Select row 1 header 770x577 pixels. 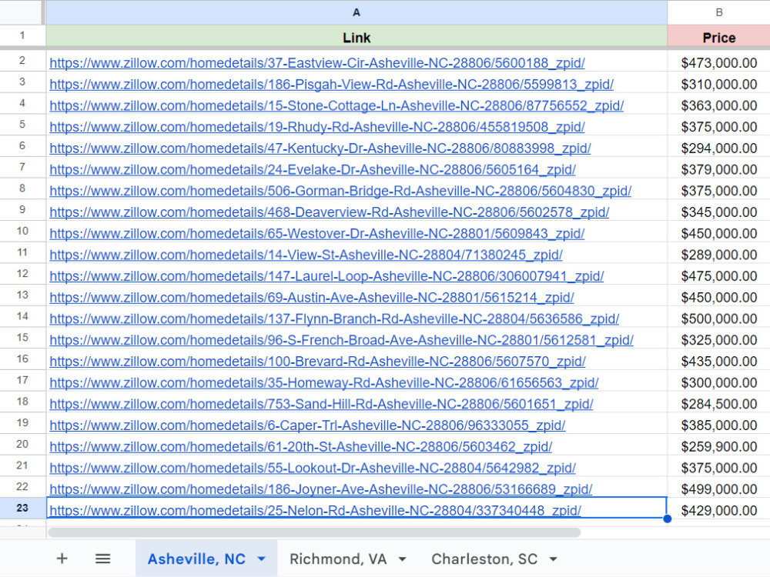point(22,36)
